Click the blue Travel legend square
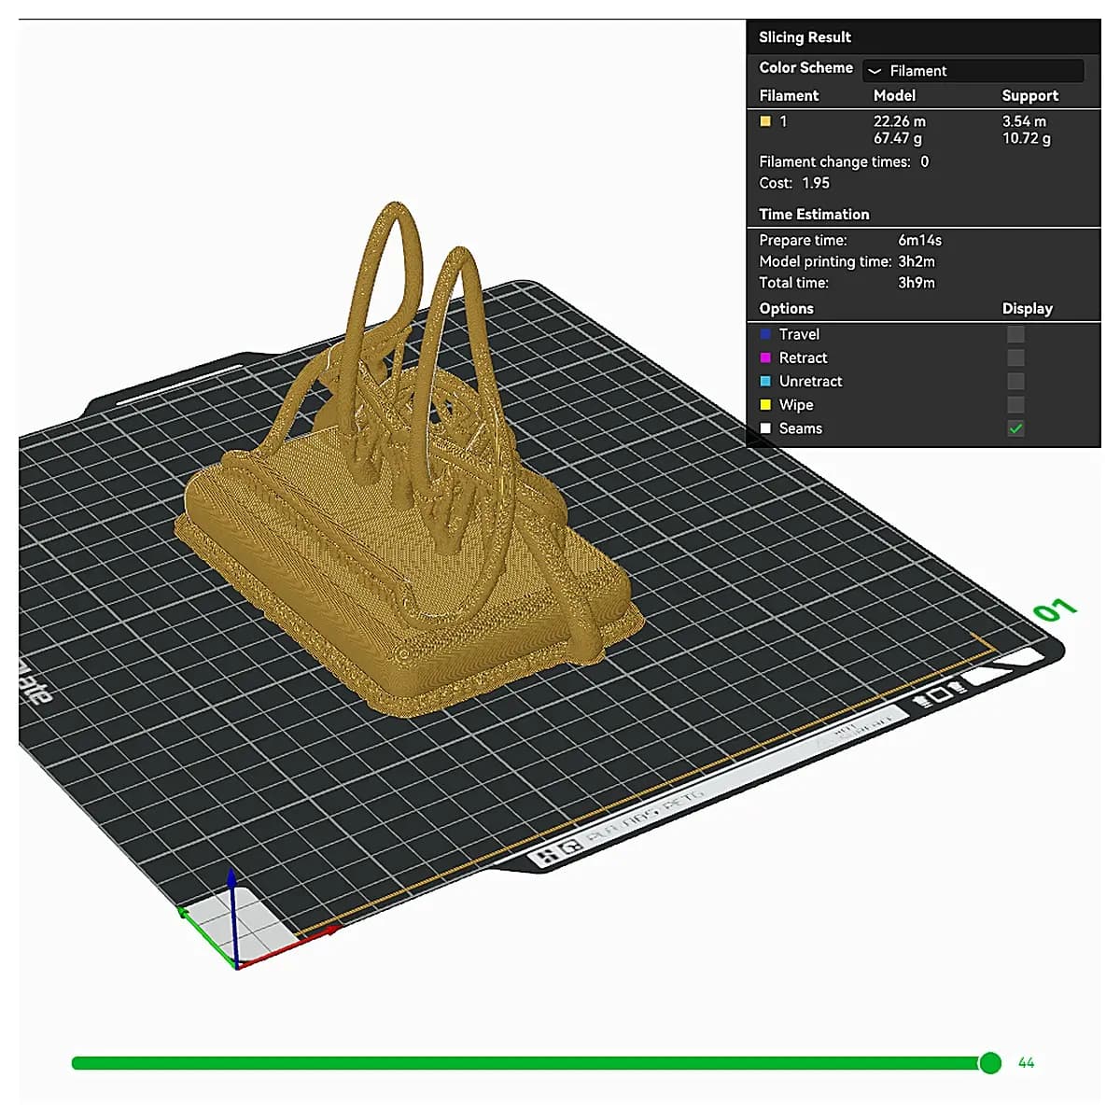 tap(765, 334)
